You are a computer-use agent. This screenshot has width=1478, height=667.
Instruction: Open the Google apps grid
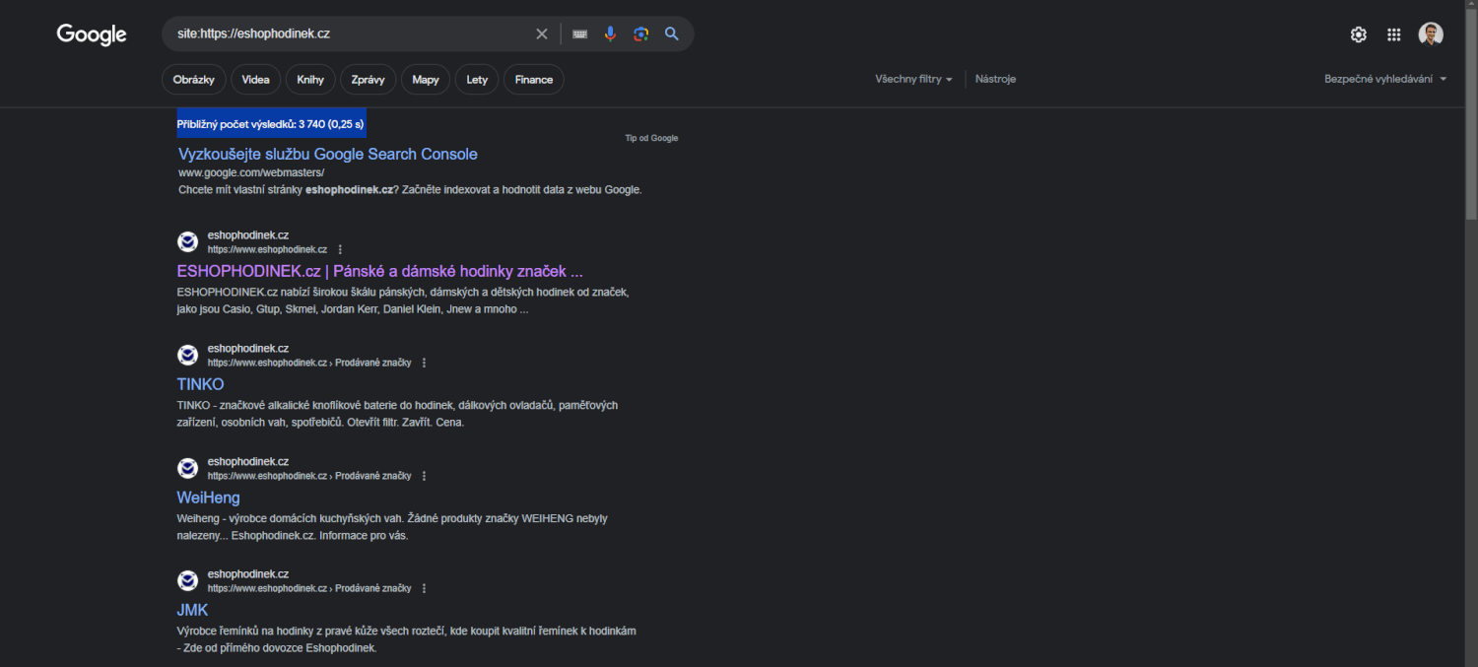(x=1393, y=34)
